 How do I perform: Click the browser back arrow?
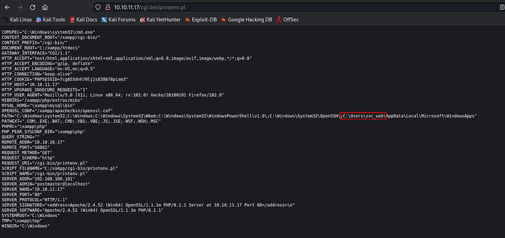pos(7,7)
